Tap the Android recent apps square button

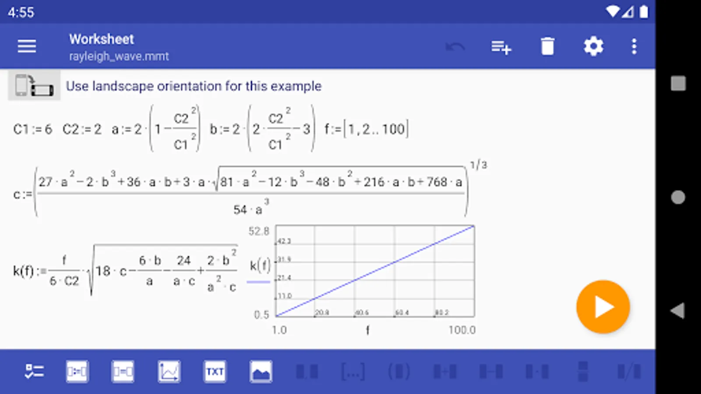pyautogui.click(x=678, y=83)
